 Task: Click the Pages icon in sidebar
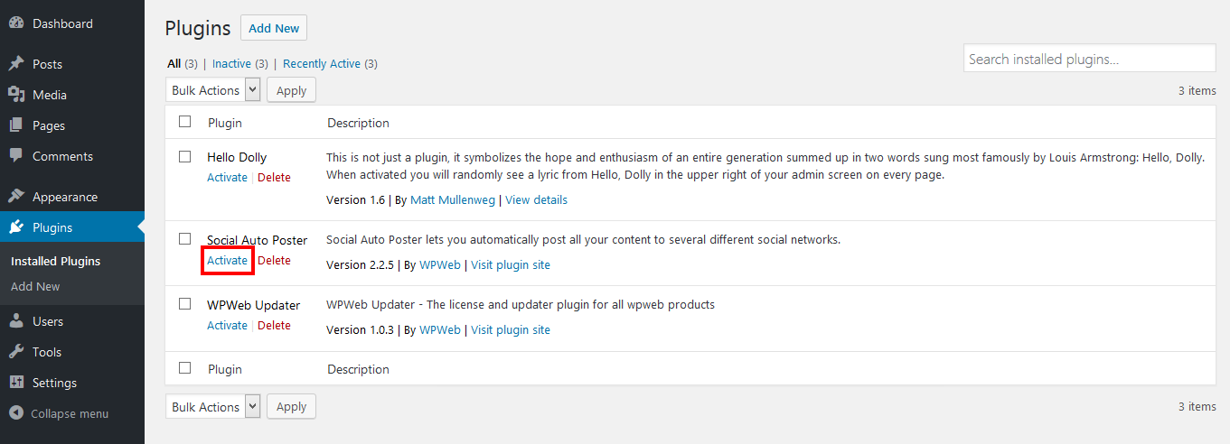pyautogui.click(x=15, y=125)
